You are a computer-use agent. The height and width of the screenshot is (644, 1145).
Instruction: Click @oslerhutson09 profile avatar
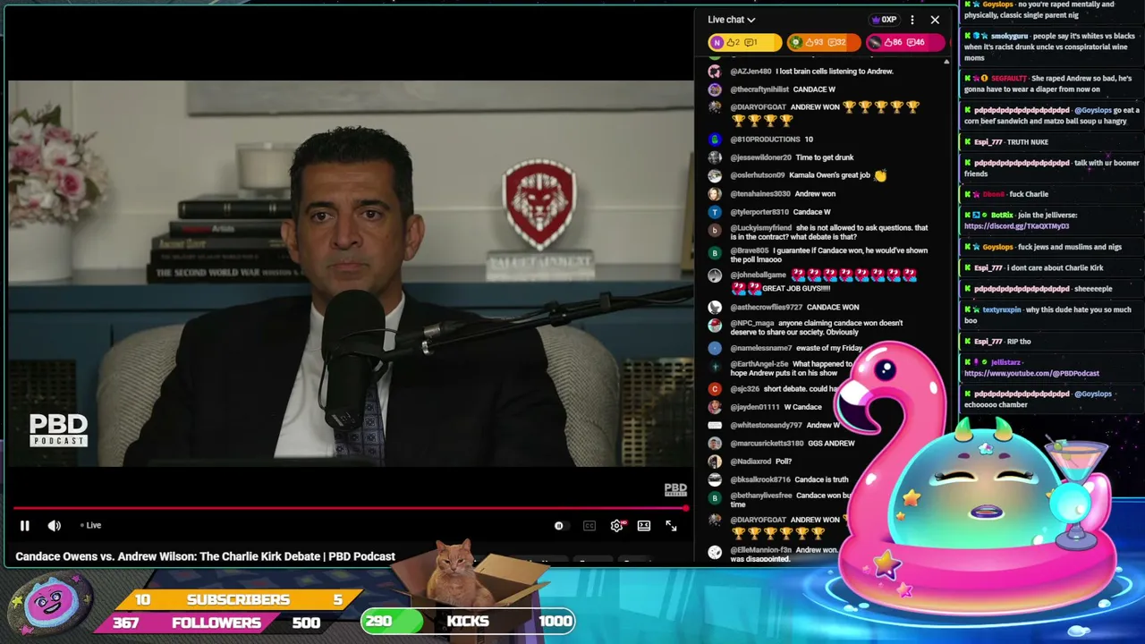715,175
